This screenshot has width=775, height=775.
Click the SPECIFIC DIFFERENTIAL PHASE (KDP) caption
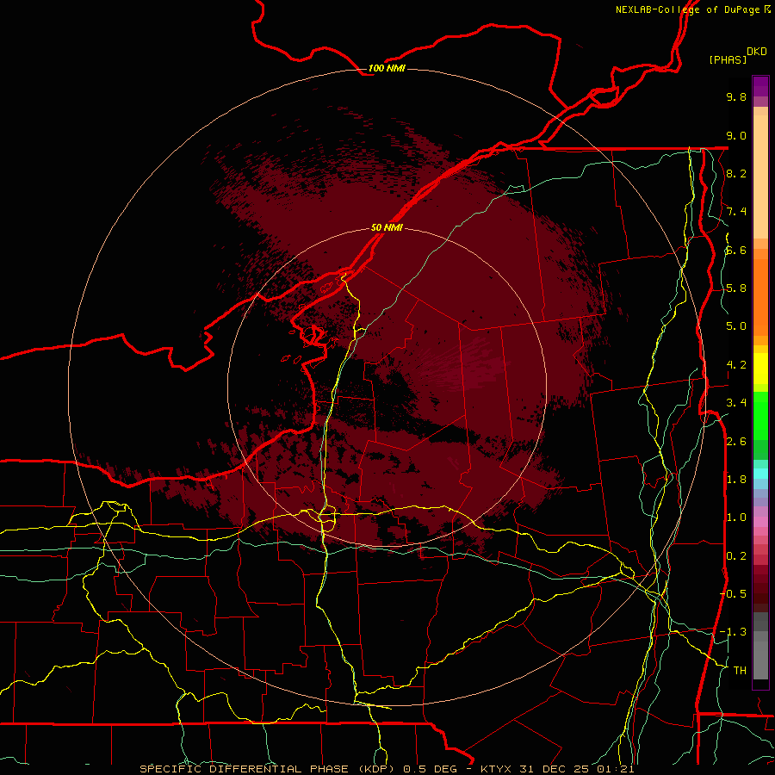click(267, 769)
